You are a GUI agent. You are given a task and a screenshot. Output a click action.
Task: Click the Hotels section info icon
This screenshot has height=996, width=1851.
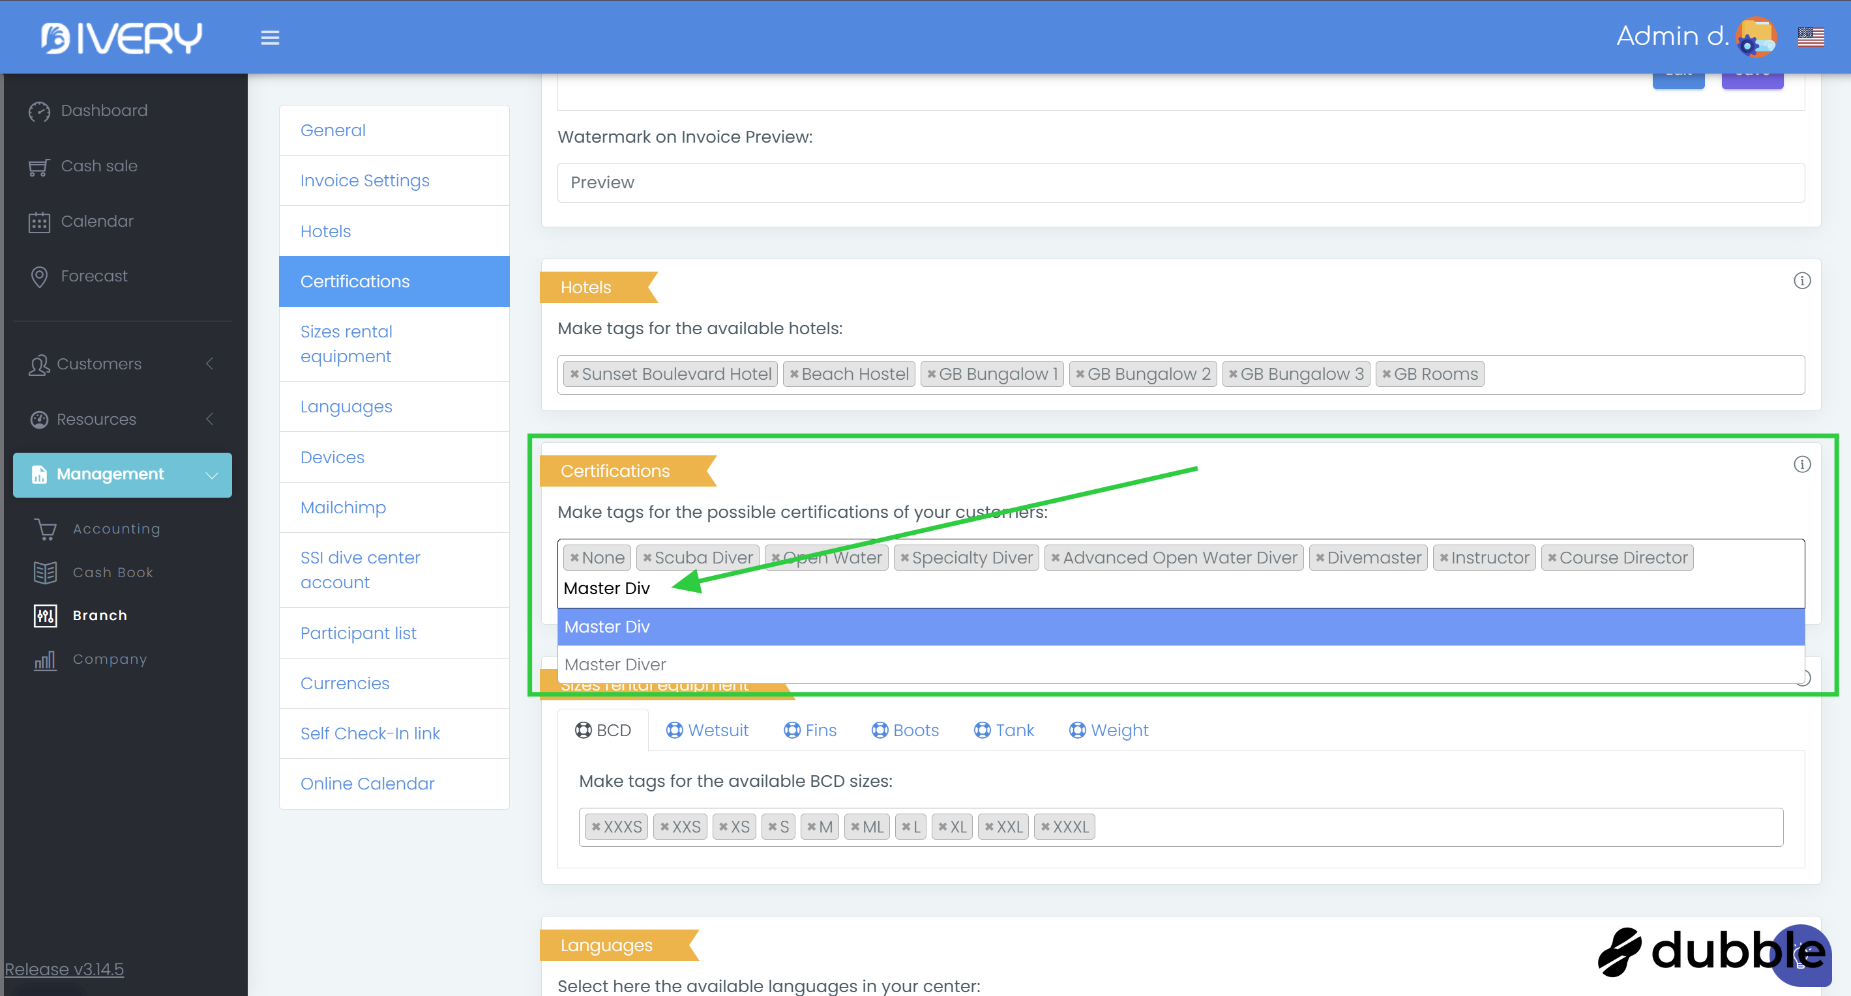[x=1801, y=281]
